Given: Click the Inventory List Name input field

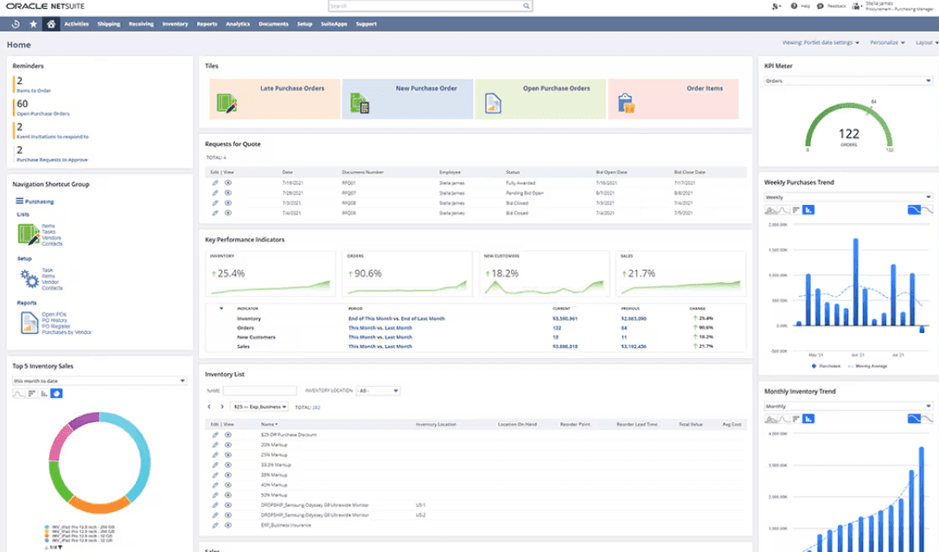Looking at the screenshot, I should coord(259,391).
